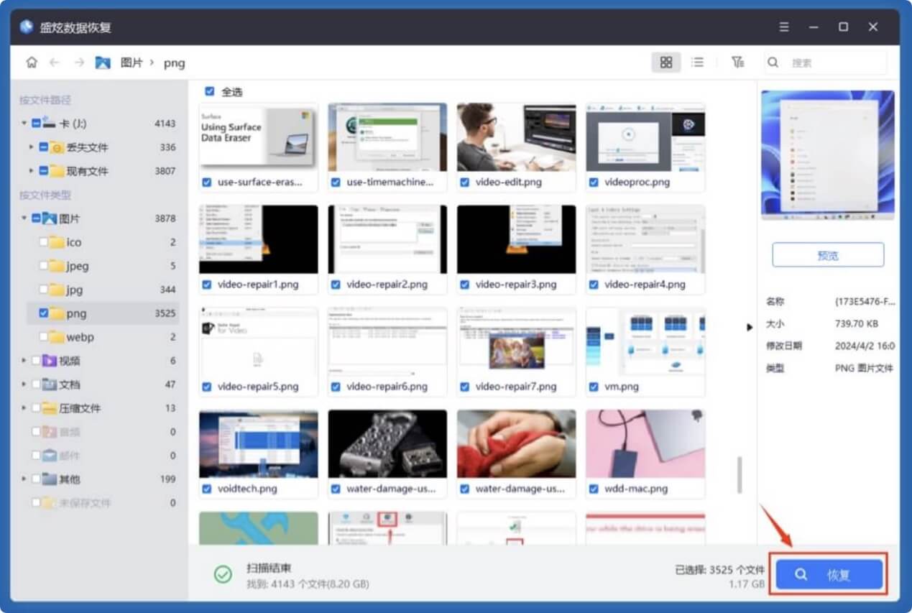912x613 pixels.
Task: Click the 恢复 recover button
Action: click(x=829, y=575)
